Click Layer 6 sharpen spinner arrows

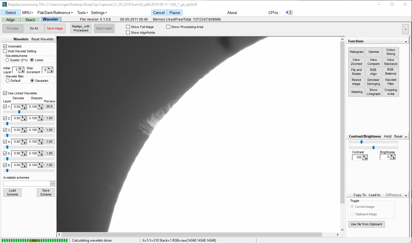[x=40, y=165]
